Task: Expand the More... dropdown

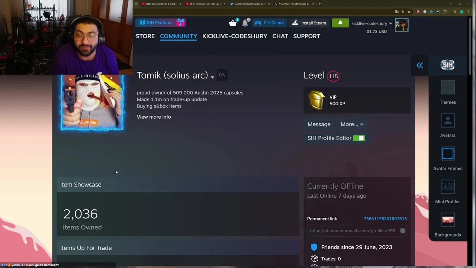Action: (352, 124)
